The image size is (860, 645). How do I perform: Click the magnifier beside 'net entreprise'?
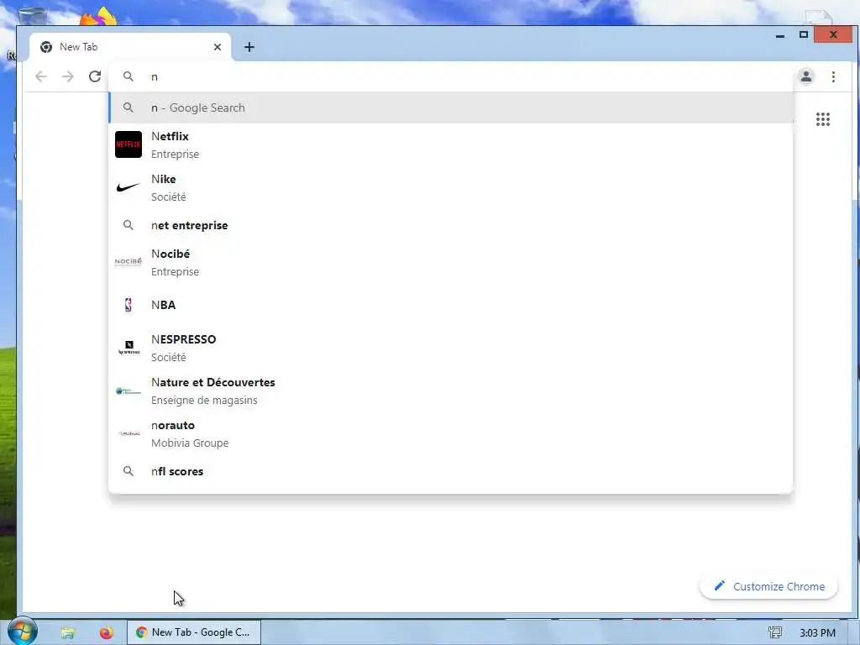coord(128,225)
